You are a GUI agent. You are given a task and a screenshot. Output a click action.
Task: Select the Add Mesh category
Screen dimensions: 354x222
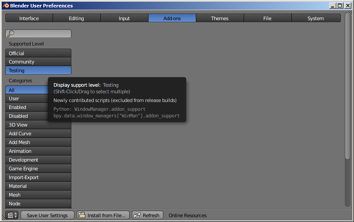click(x=38, y=142)
